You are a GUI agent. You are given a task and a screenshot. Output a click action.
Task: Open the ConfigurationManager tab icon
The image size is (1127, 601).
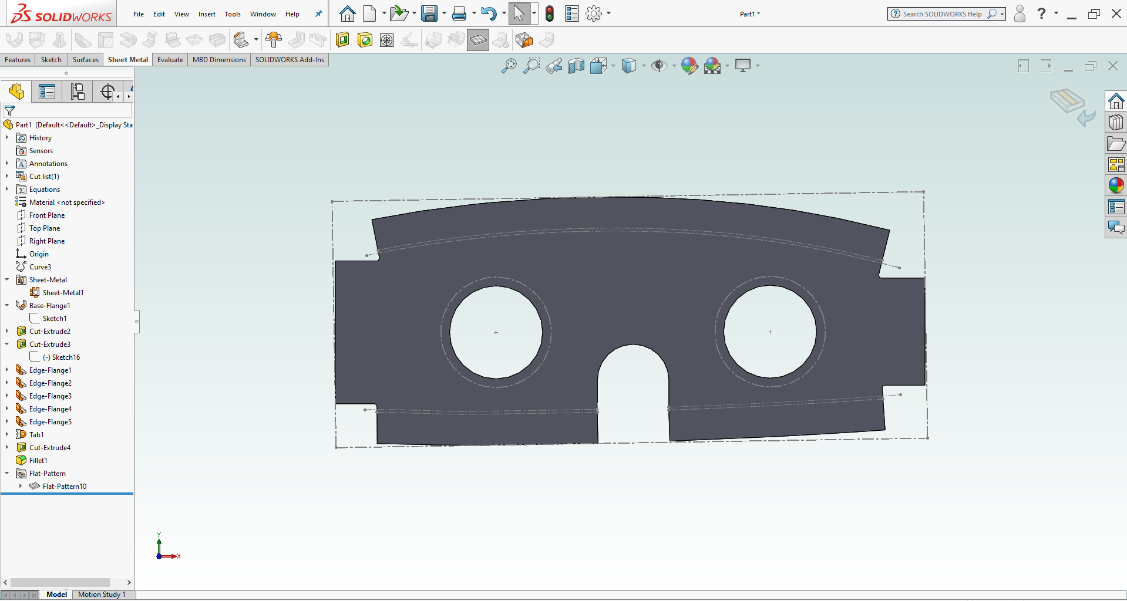click(x=78, y=92)
